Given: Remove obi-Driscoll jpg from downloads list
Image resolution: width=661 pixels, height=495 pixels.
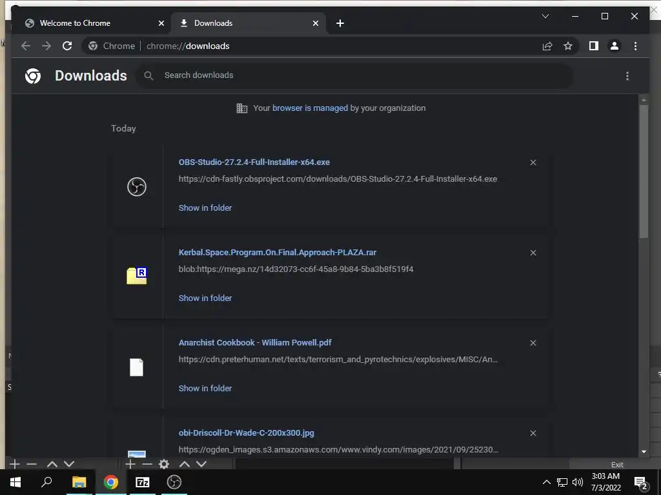Looking at the screenshot, I should tap(533, 433).
